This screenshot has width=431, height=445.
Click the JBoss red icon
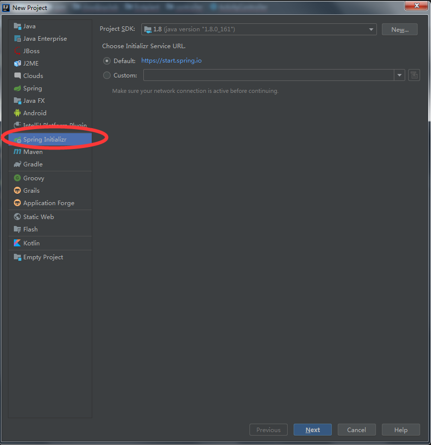point(17,51)
